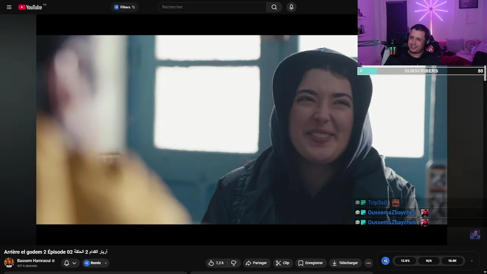Image resolution: width=487 pixels, height=274 pixels.
Task: Open the three-dot more actions menu
Action: 368,263
